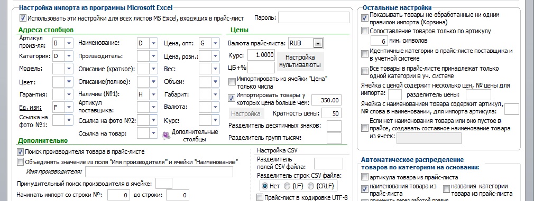
Task: Click the Настройка мультивалюты button
Action: tap(300, 61)
